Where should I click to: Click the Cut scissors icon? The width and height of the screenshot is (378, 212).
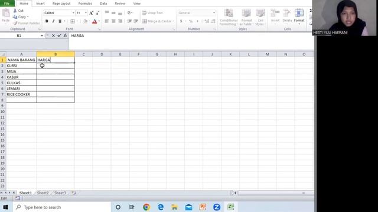pos(15,11)
